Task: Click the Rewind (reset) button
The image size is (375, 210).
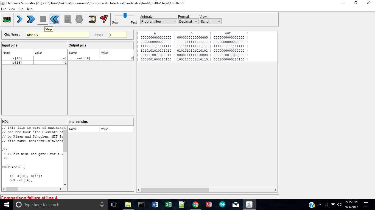Action: [x=54, y=19]
